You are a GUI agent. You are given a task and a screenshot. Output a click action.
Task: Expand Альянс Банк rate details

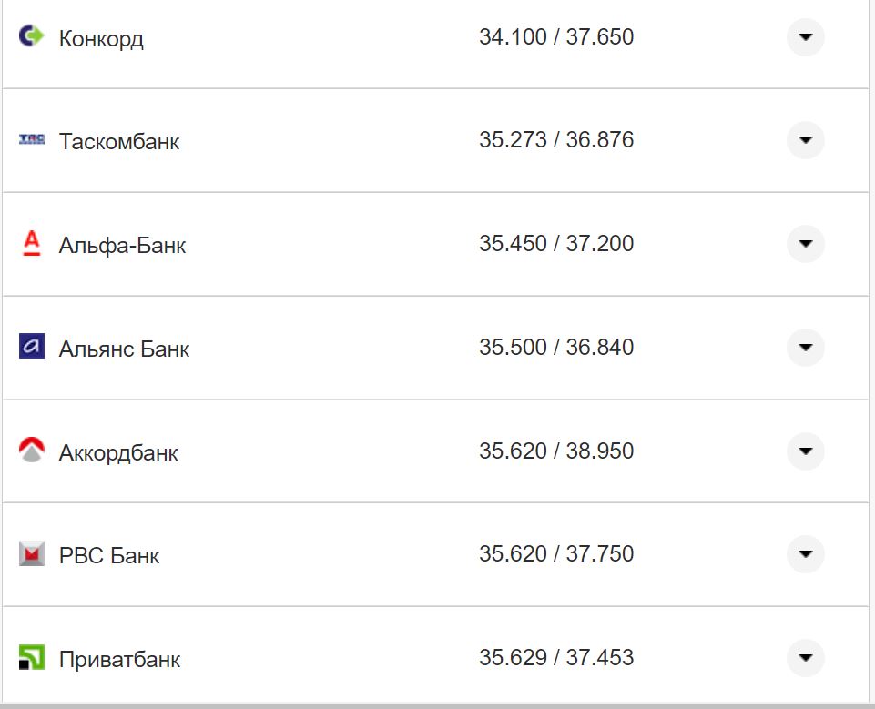point(805,348)
